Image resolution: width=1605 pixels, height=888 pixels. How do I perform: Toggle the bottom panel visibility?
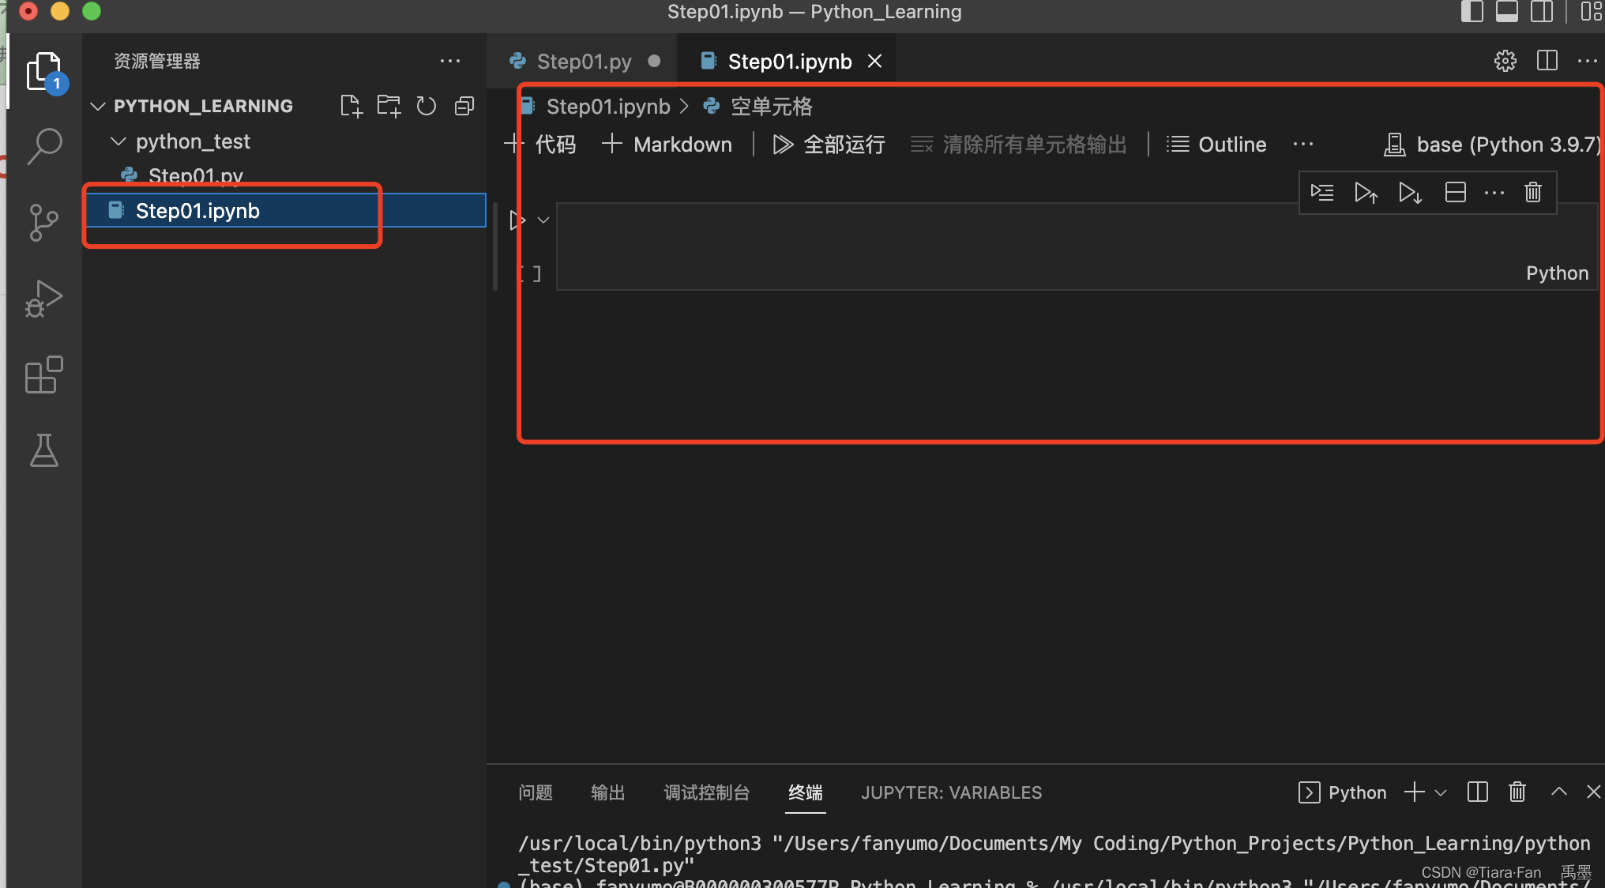(x=1508, y=12)
